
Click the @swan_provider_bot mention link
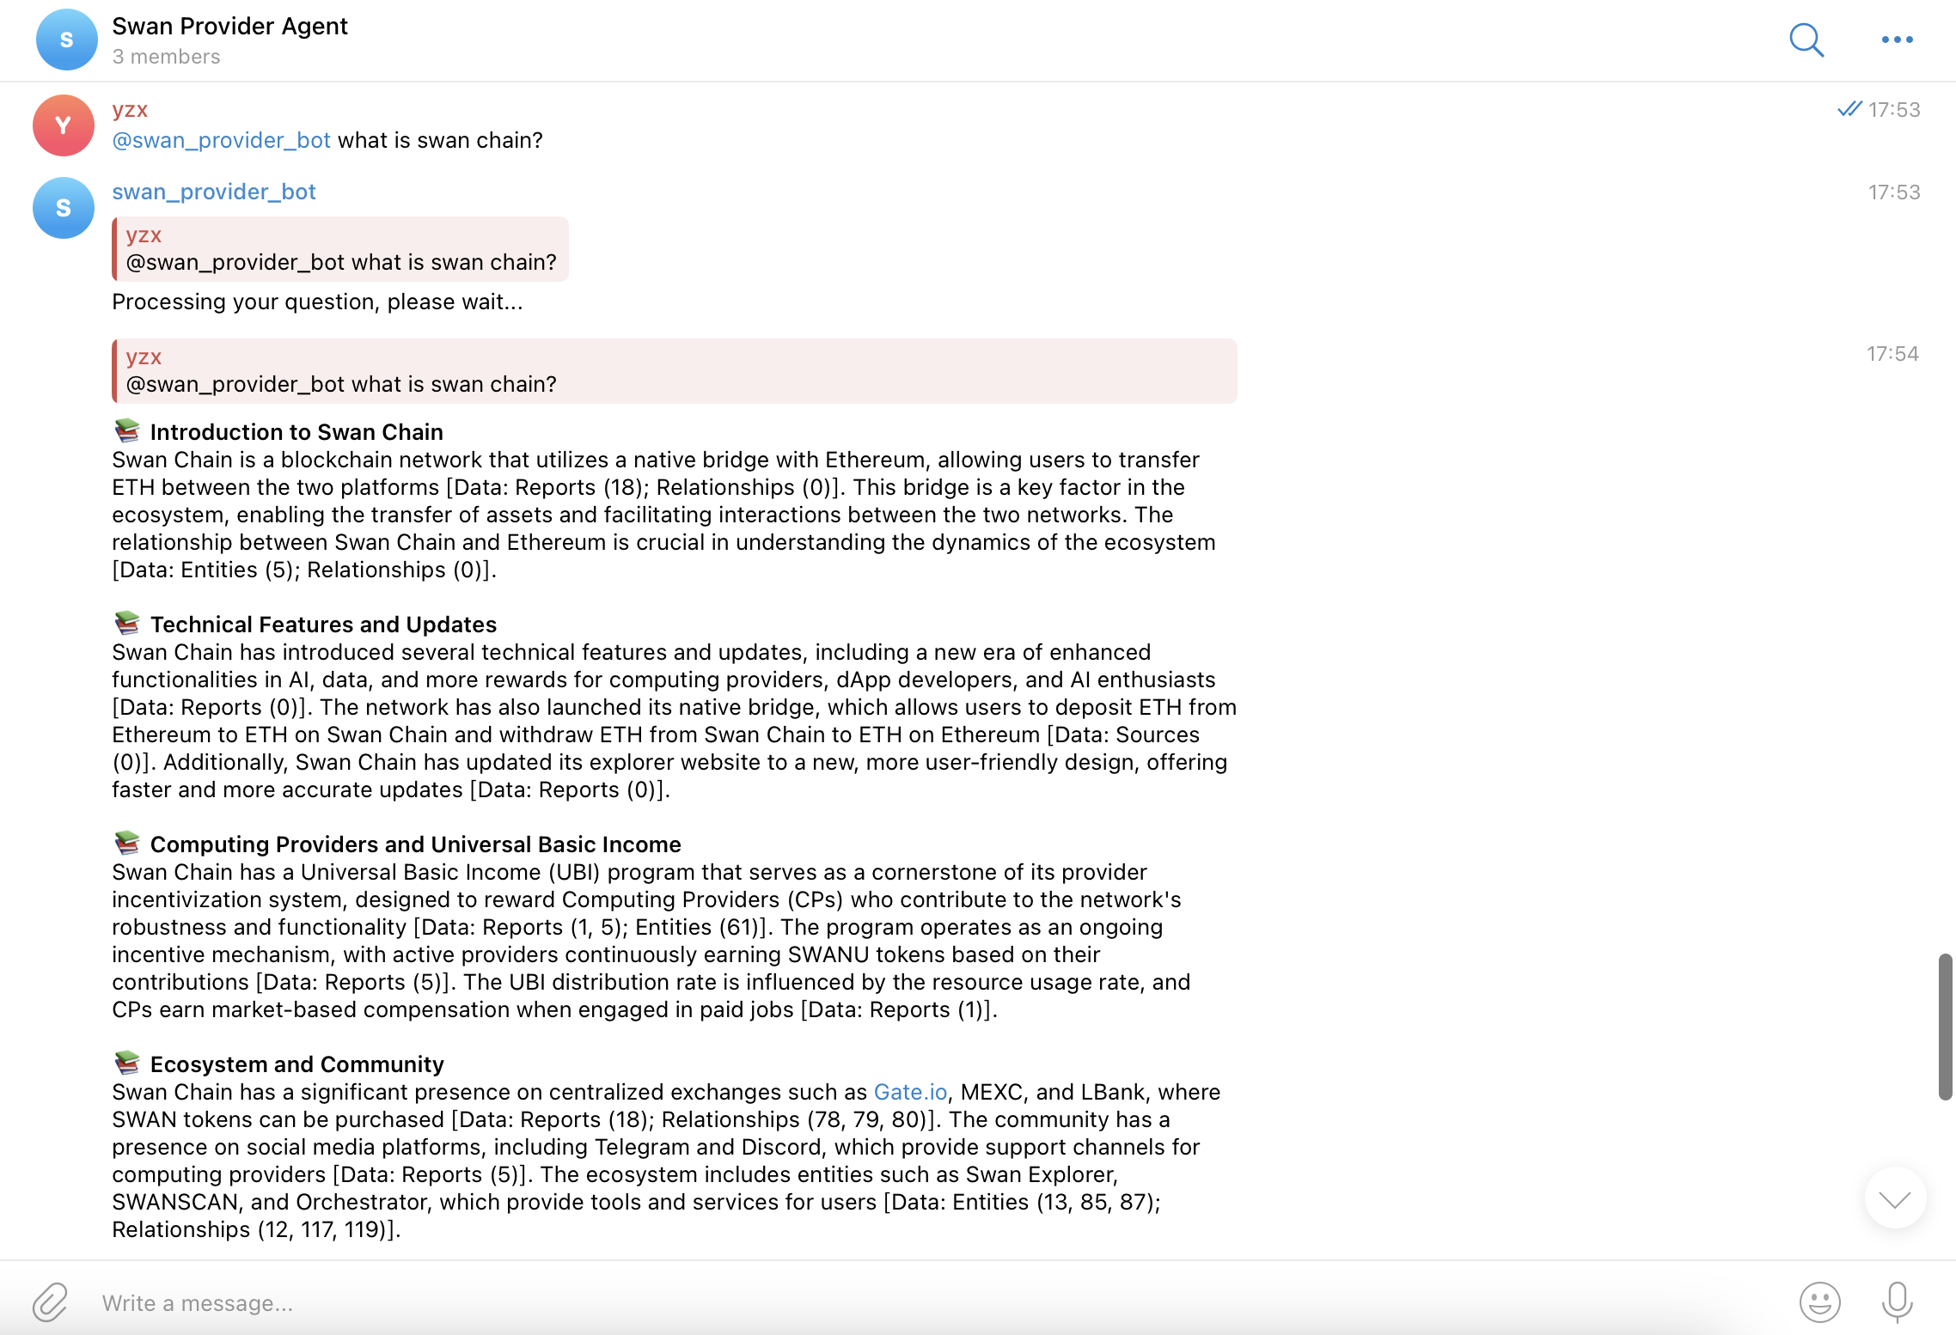pyautogui.click(x=221, y=140)
